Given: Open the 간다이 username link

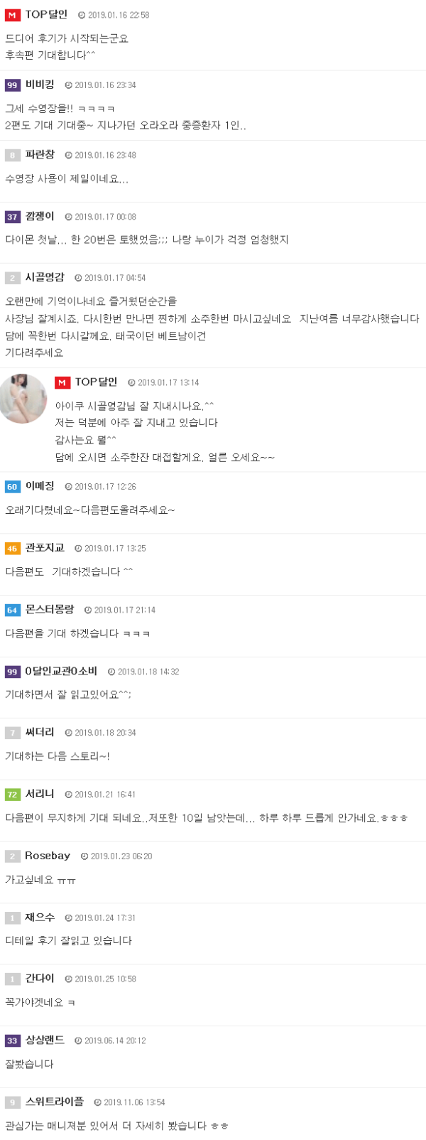Looking at the screenshot, I should [40, 979].
